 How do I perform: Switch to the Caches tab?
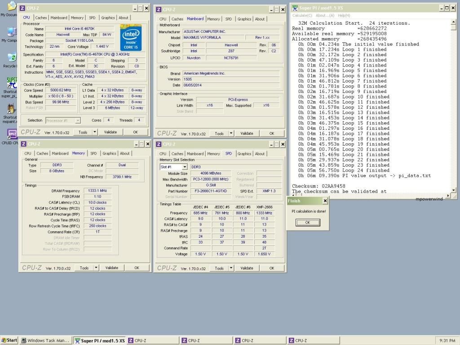tap(41, 18)
